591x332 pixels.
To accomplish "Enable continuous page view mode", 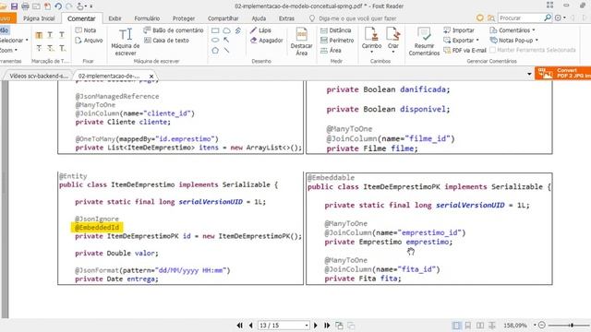I will click(468, 326).
